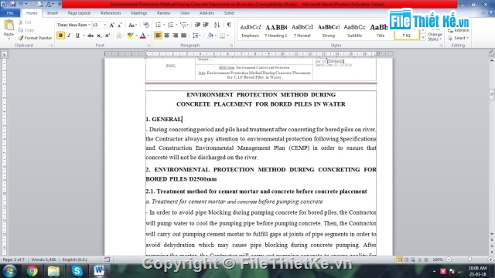Open the Select dropdown in Editing
495x278 pixels.
click(x=459, y=38)
